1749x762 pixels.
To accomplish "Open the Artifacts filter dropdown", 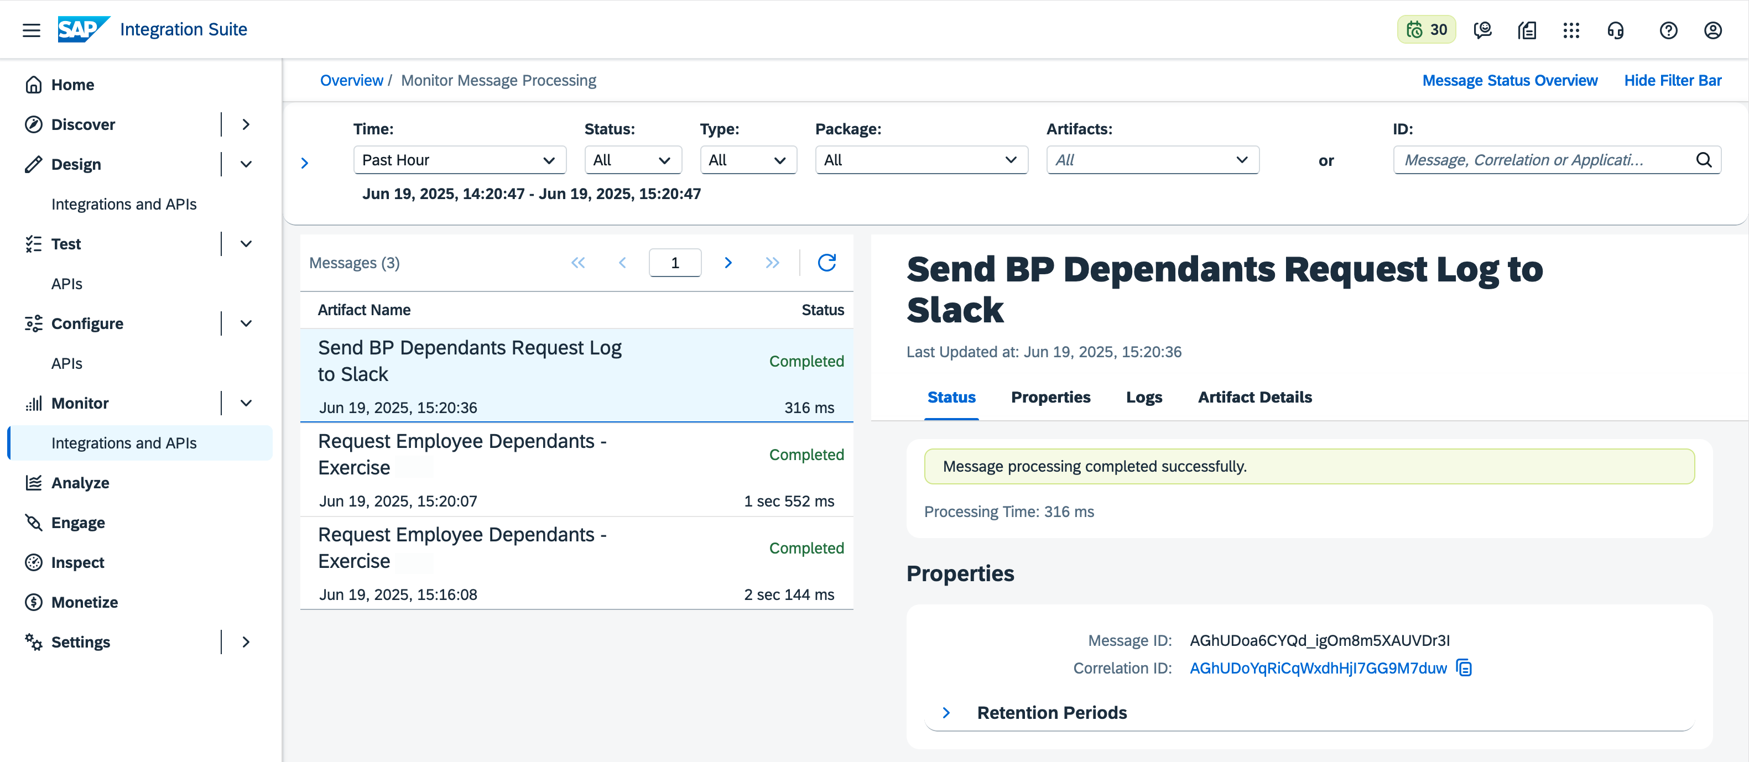I will pos(1153,160).
